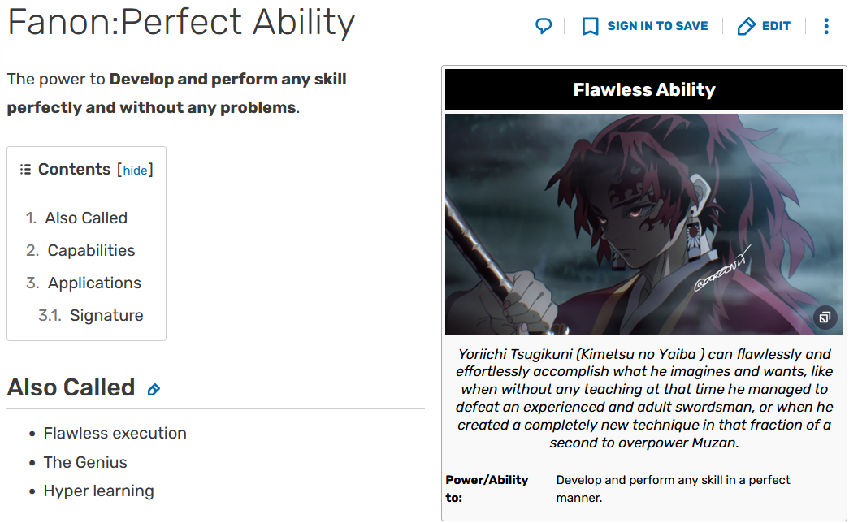
Task: Open the three-dot more options menu
Action: click(x=826, y=26)
